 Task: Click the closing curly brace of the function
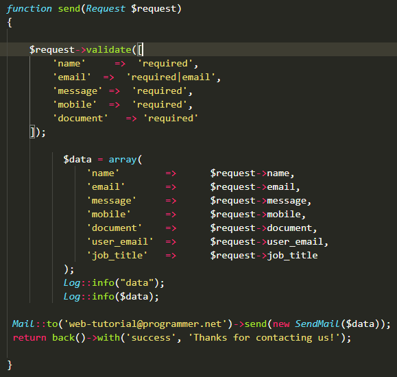pos(10,365)
